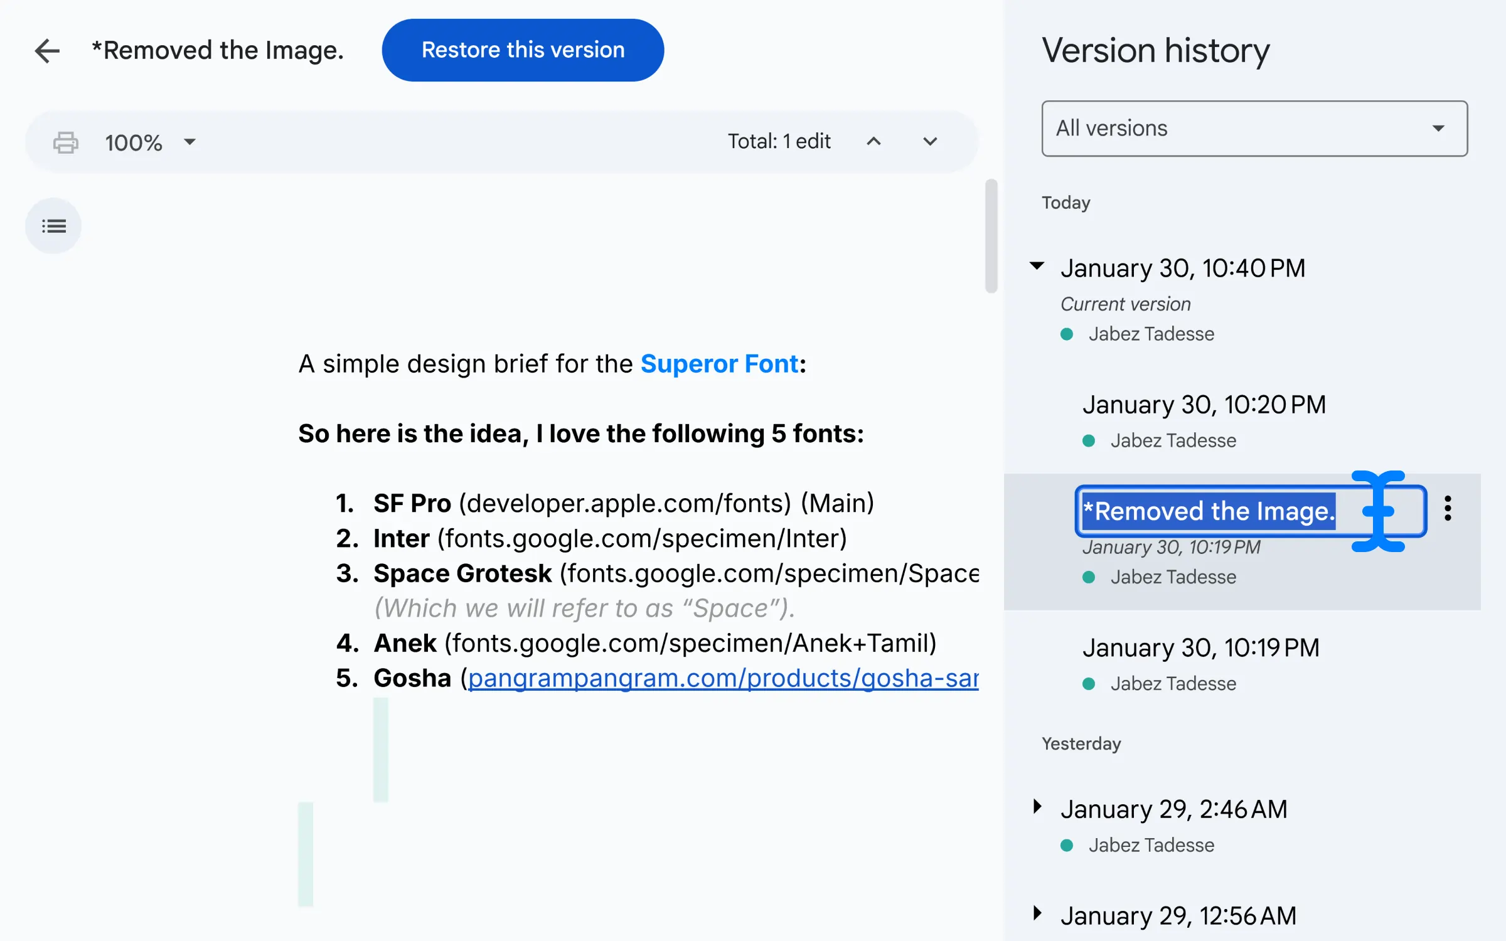
Task: Click the SF Pro list item text
Action: pyautogui.click(x=624, y=503)
